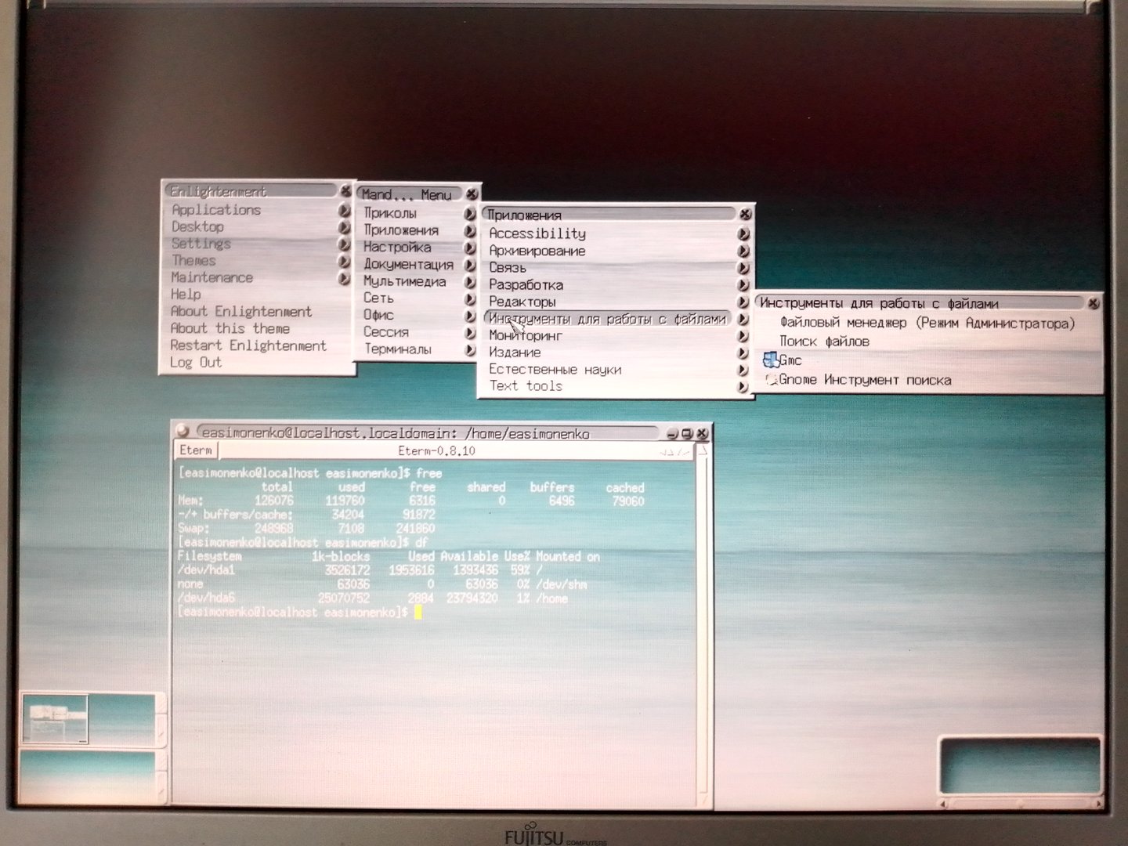This screenshot has width=1128, height=846.
Task: Click the Gnome search tool icon
Action: pyautogui.click(x=771, y=380)
